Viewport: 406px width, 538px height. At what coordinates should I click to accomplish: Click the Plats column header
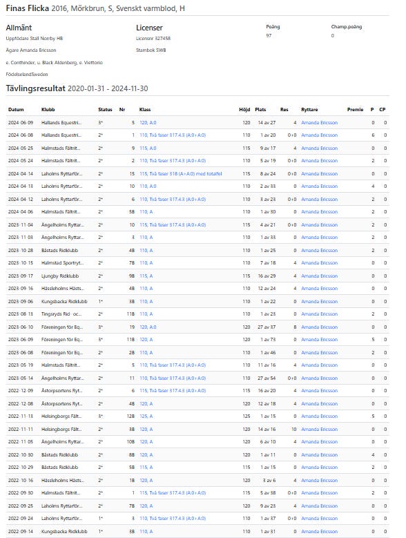tap(260, 109)
